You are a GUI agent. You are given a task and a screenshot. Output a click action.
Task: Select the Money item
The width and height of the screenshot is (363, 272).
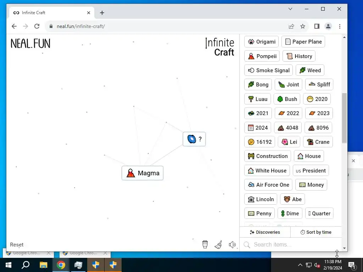pyautogui.click(x=311, y=185)
